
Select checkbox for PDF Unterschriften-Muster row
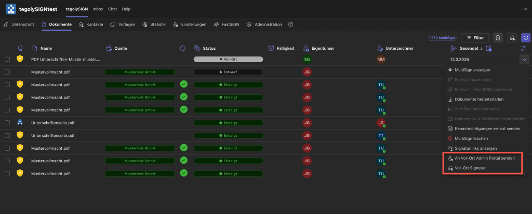[7, 60]
